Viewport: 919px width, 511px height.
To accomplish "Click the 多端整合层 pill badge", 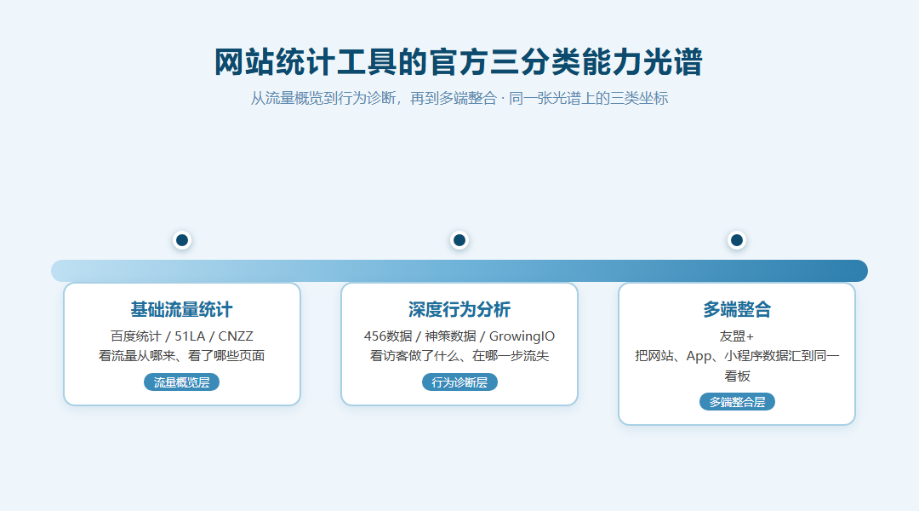I will 737,402.
